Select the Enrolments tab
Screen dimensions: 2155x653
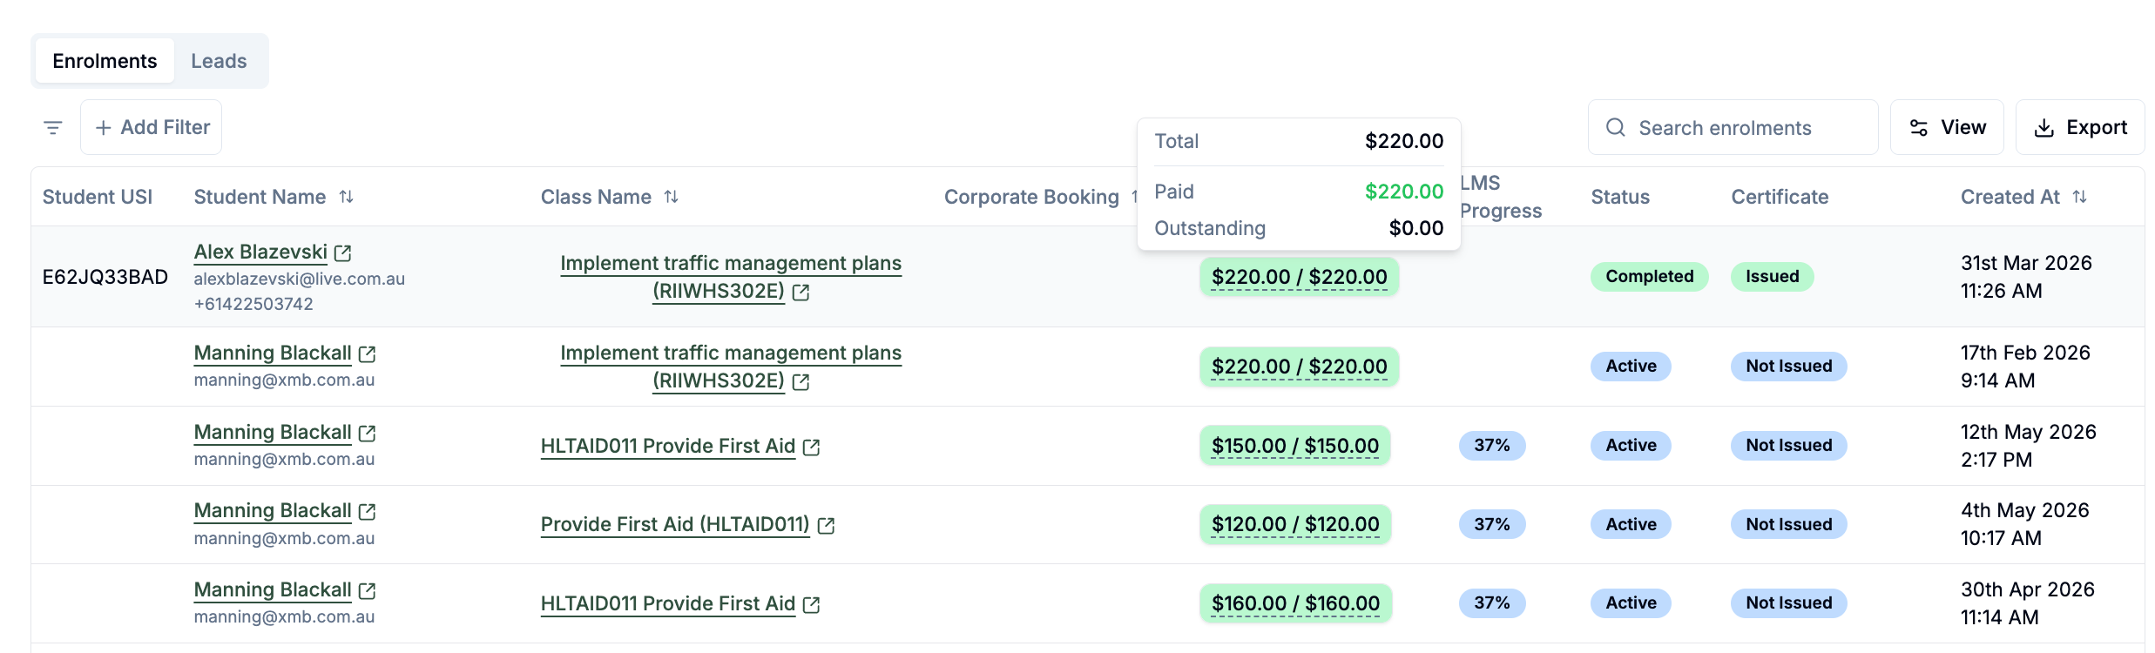105,61
